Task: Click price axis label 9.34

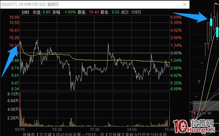Action: point(15,89)
